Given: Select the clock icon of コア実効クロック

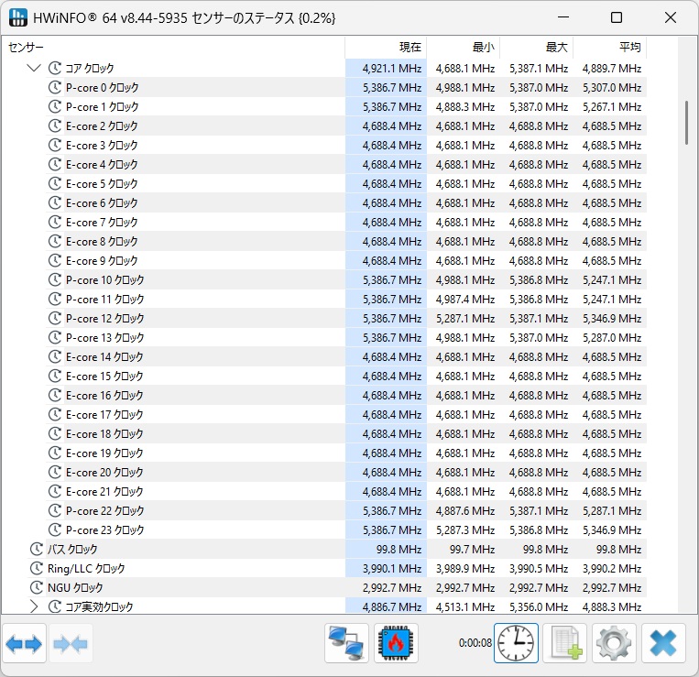Looking at the screenshot, I should (x=54, y=606).
